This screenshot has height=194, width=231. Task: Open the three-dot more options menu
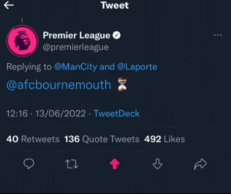click(218, 35)
